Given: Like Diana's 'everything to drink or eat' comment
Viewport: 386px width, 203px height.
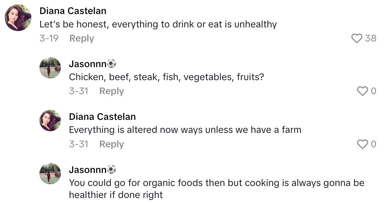Looking at the screenshot, I should tap(357, 38).
